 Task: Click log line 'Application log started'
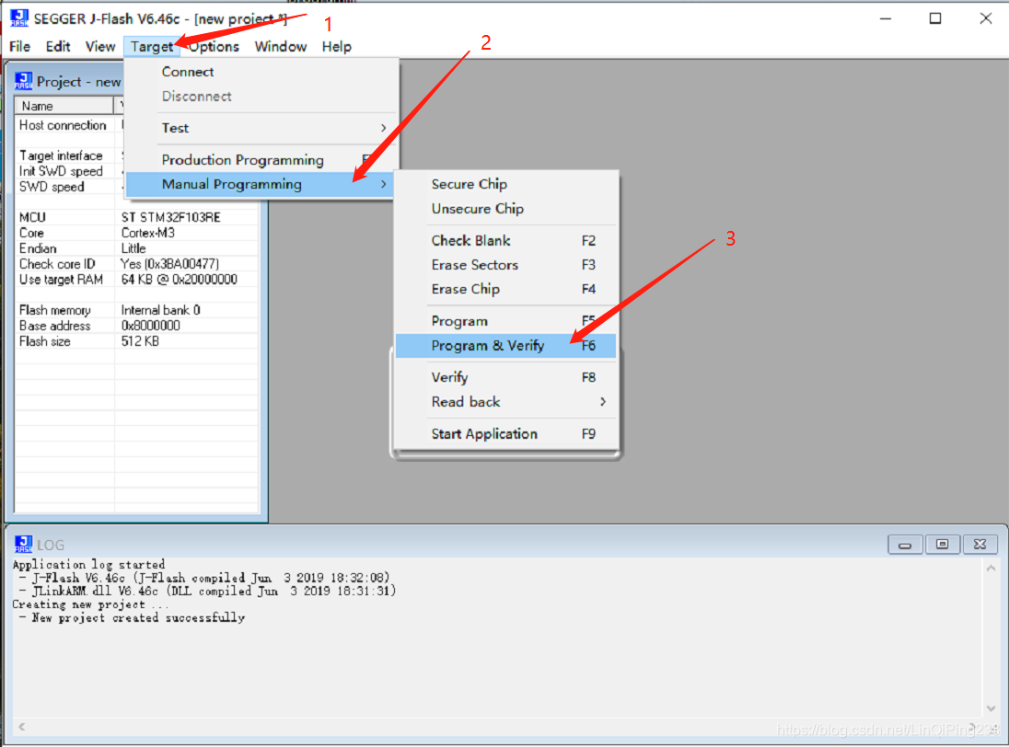click(x=88, y=565)
